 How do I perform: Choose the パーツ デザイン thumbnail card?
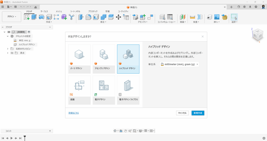[x=79, y=59]
